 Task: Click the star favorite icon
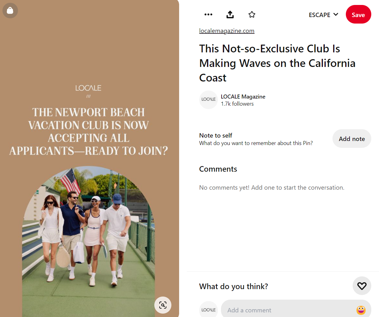tap(252, 15)
